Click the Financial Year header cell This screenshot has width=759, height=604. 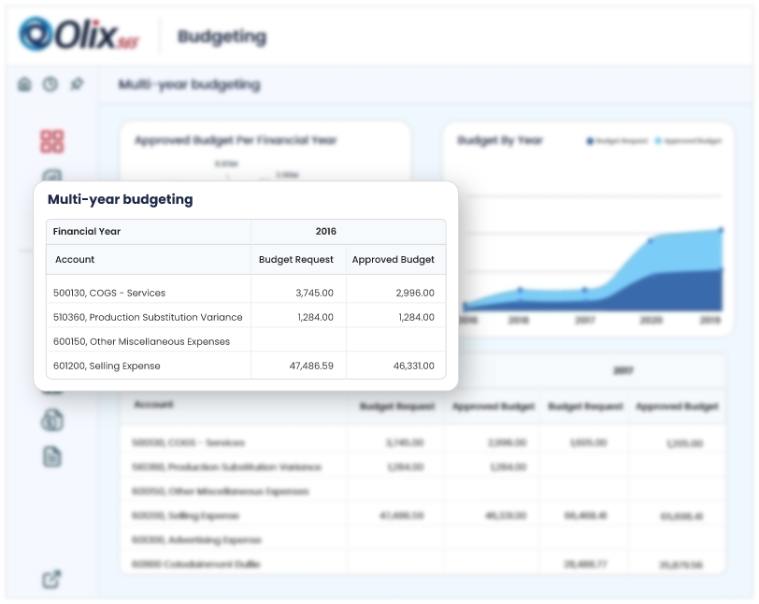(87, 231)
